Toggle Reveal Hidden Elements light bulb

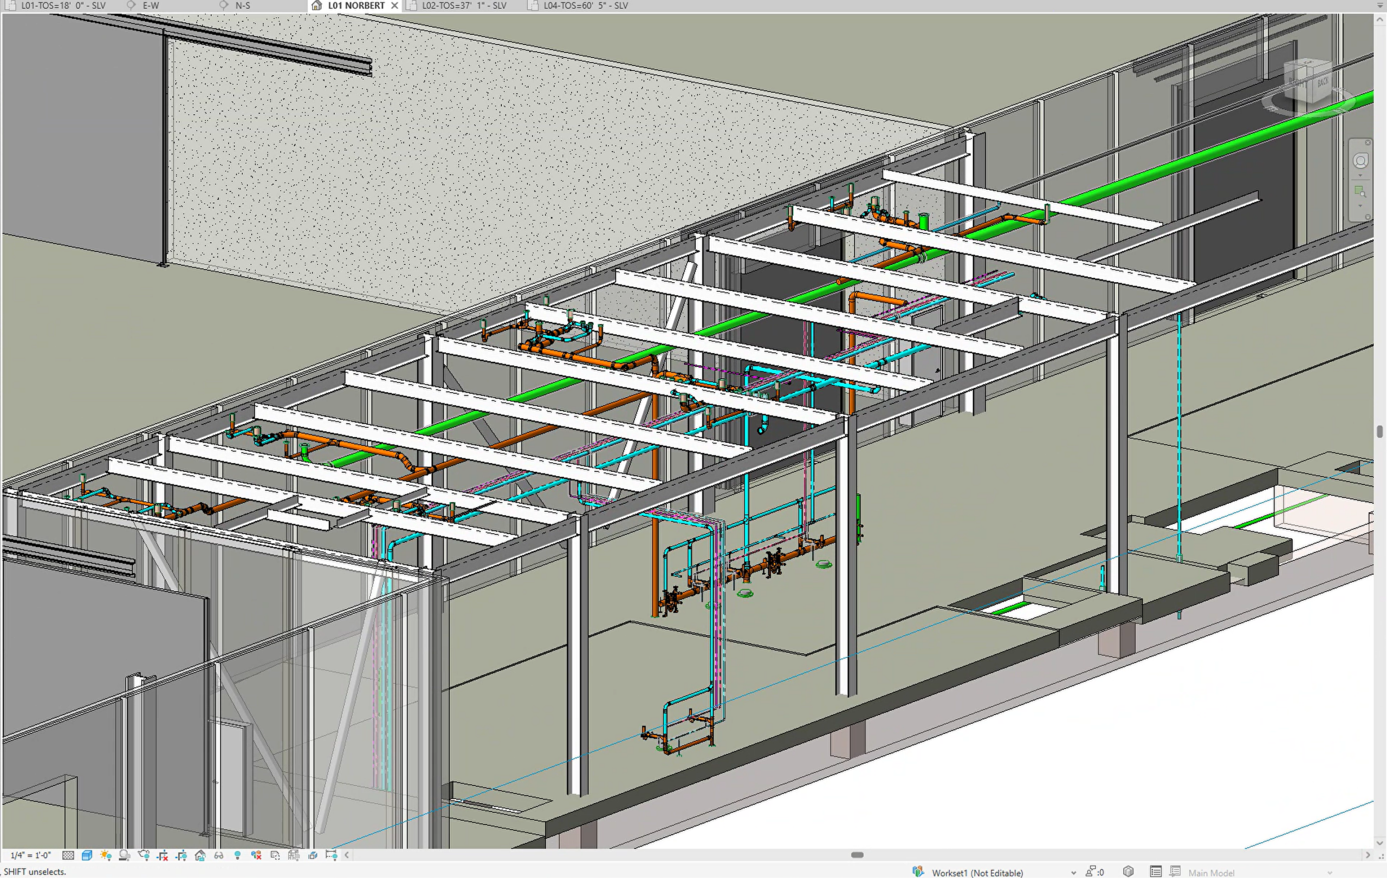pyautogui.click(x=237, y=855)
